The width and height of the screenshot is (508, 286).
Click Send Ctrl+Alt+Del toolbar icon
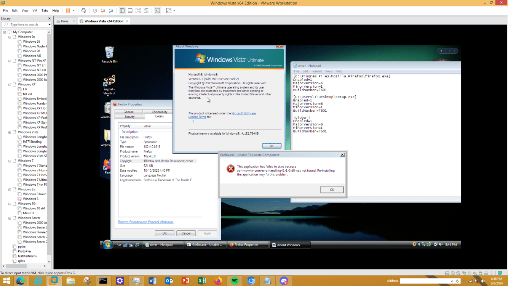click(x=83, y=11)
